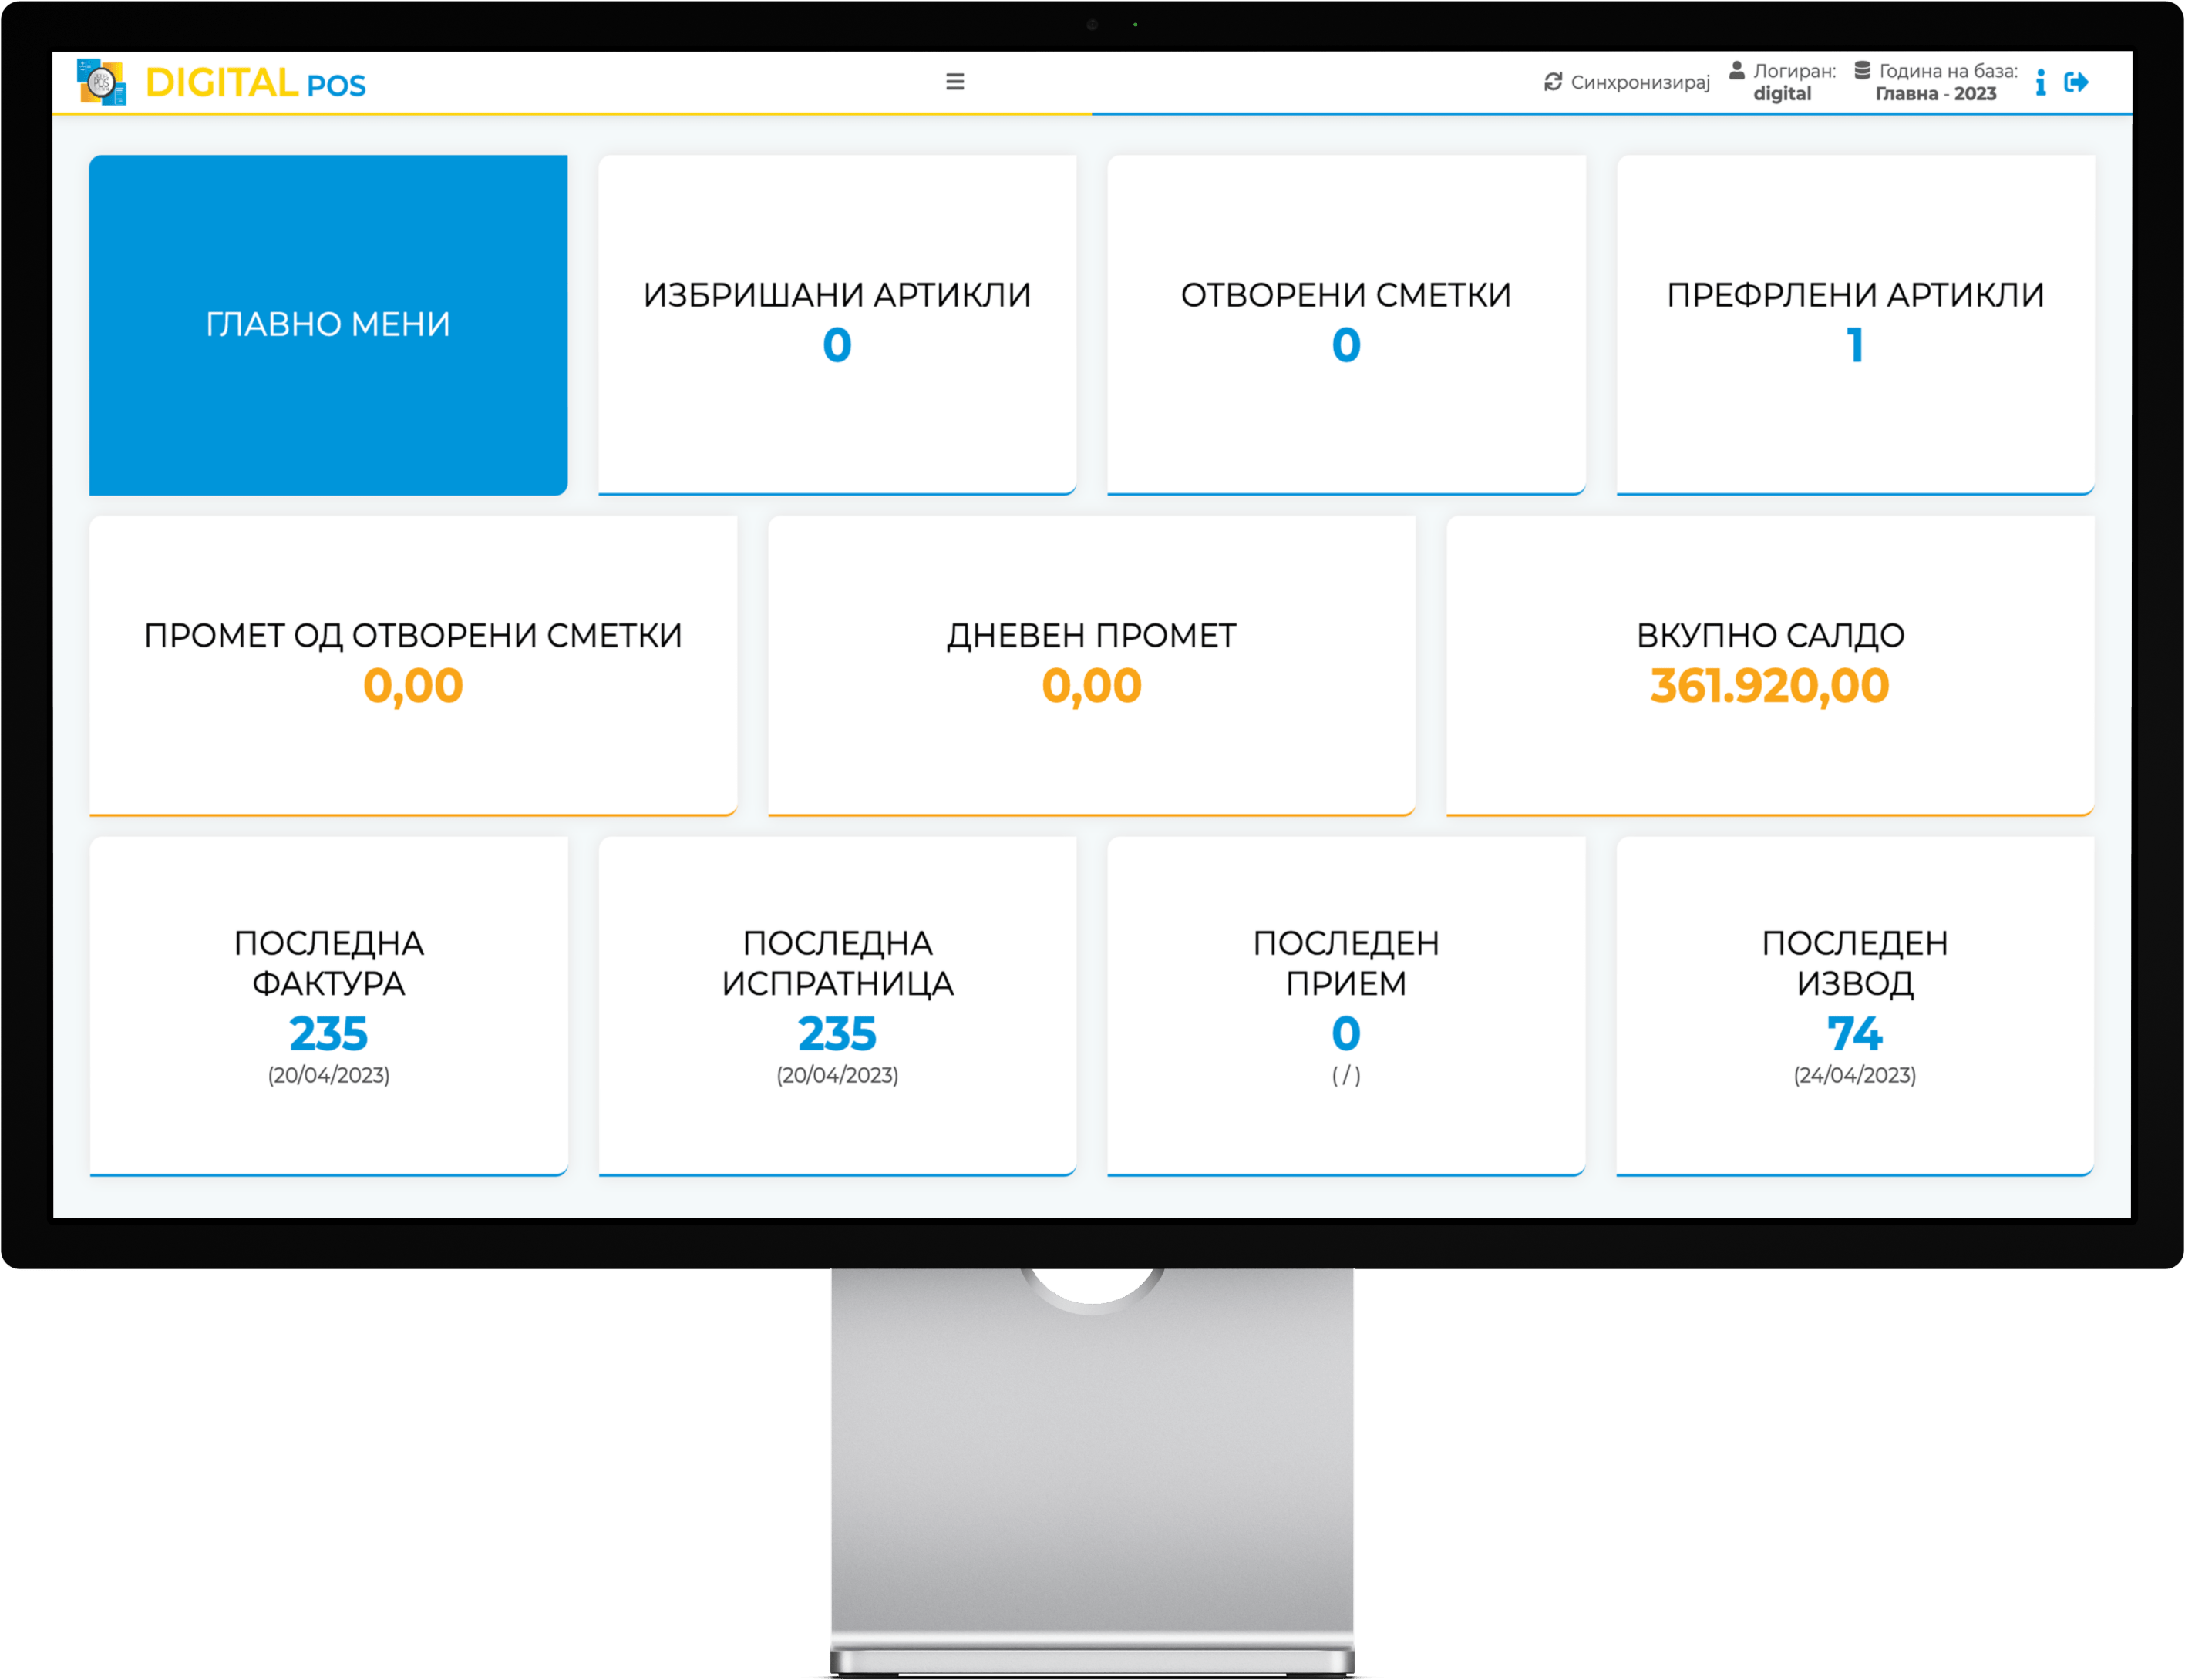Open the ОТВОРЕНИ СМЕТКИ card
2185x1680 pixels.
pos(1345,325)
